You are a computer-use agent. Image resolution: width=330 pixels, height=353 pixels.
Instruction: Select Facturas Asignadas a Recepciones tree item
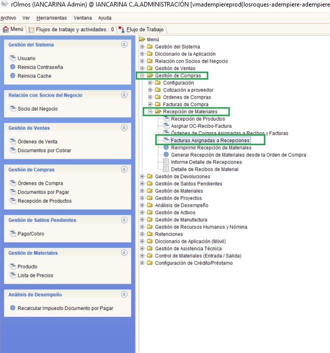tap(210, 140)
